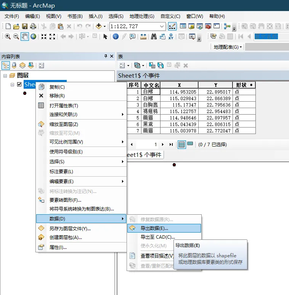Open a map file with the folder icon
The image size is (289, 295).
coord(16,26)
